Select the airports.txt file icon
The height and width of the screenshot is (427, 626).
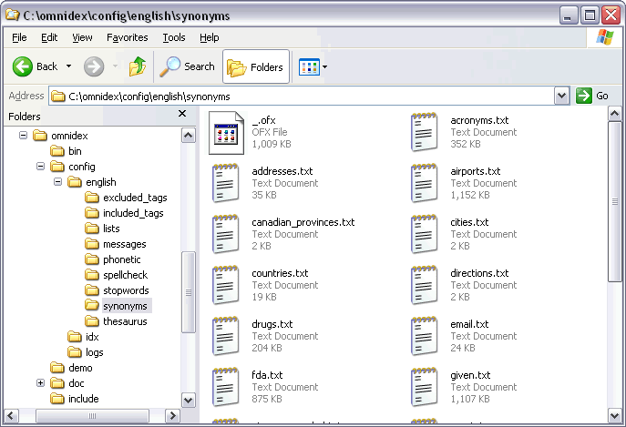(x=424, y=183)
